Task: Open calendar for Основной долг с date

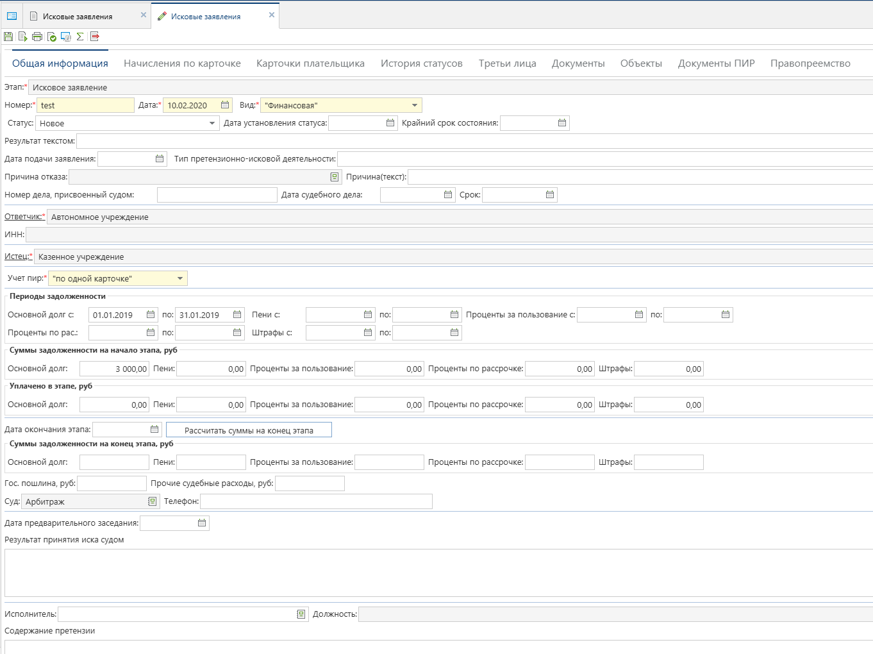Action: (x=151, y=315)
